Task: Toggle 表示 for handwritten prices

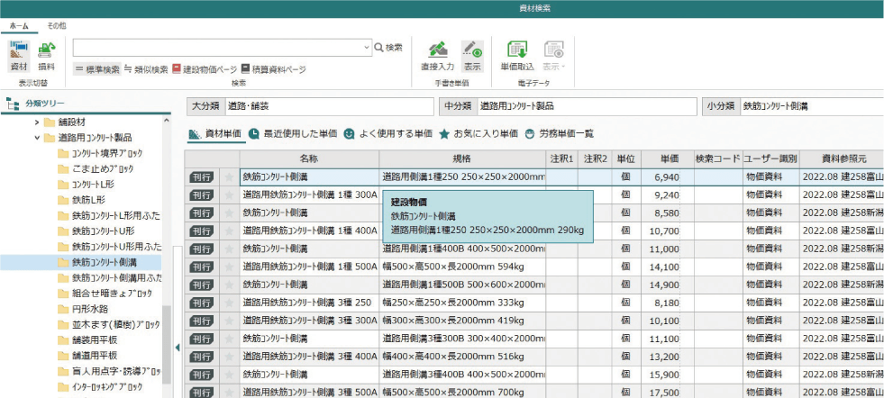Action: pyautogui.click(x=472, y=56)
